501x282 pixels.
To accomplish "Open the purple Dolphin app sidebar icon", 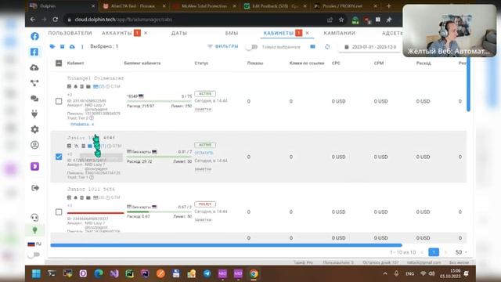I will coord(34,166).
